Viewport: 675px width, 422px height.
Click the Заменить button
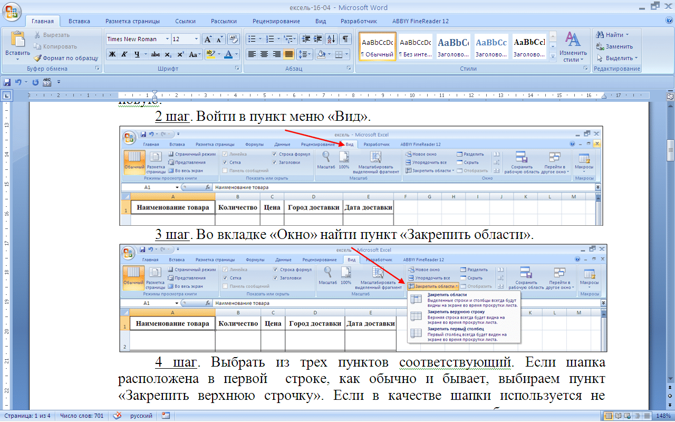[615, 46]
